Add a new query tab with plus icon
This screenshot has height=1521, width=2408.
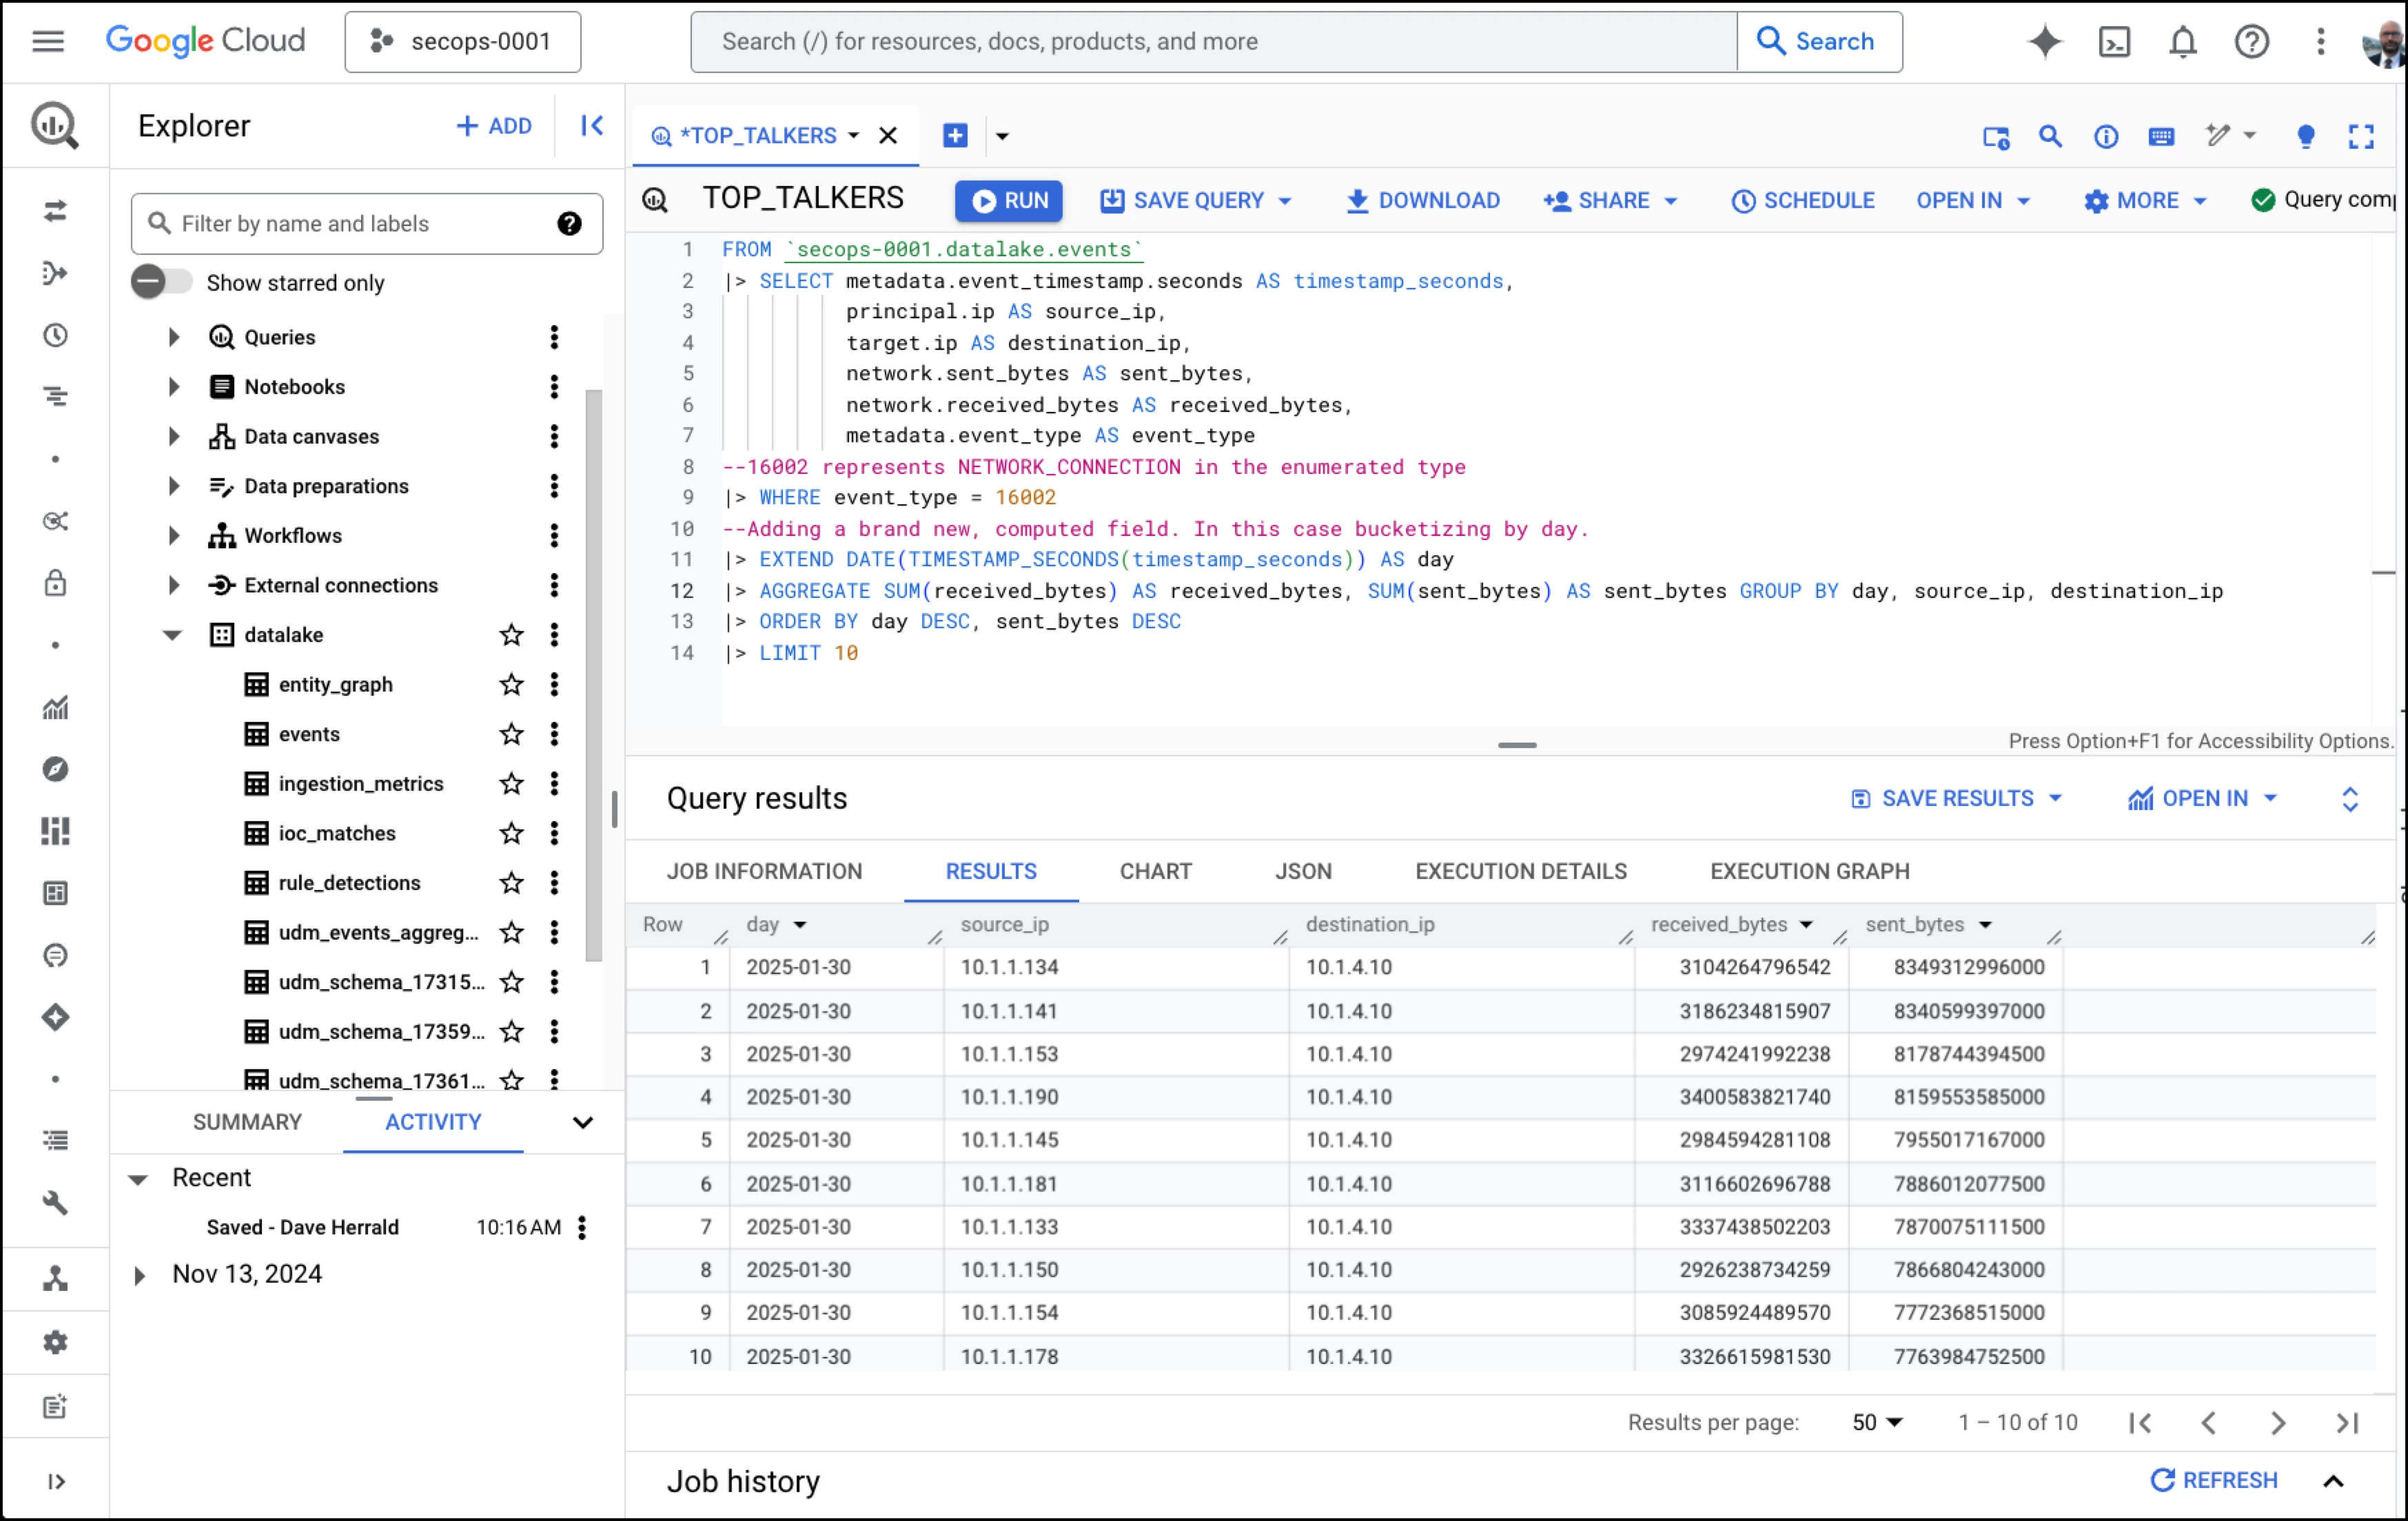tap(955, 135)
